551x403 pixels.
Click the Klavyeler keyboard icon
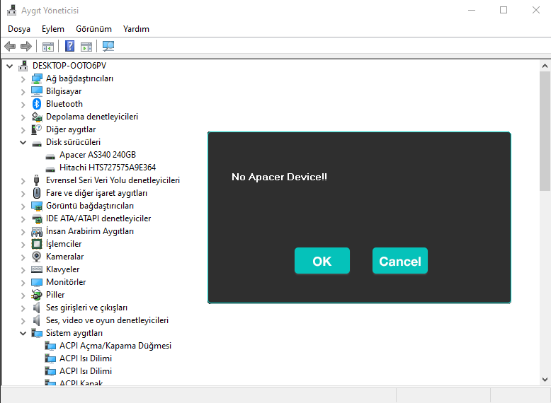37,269
